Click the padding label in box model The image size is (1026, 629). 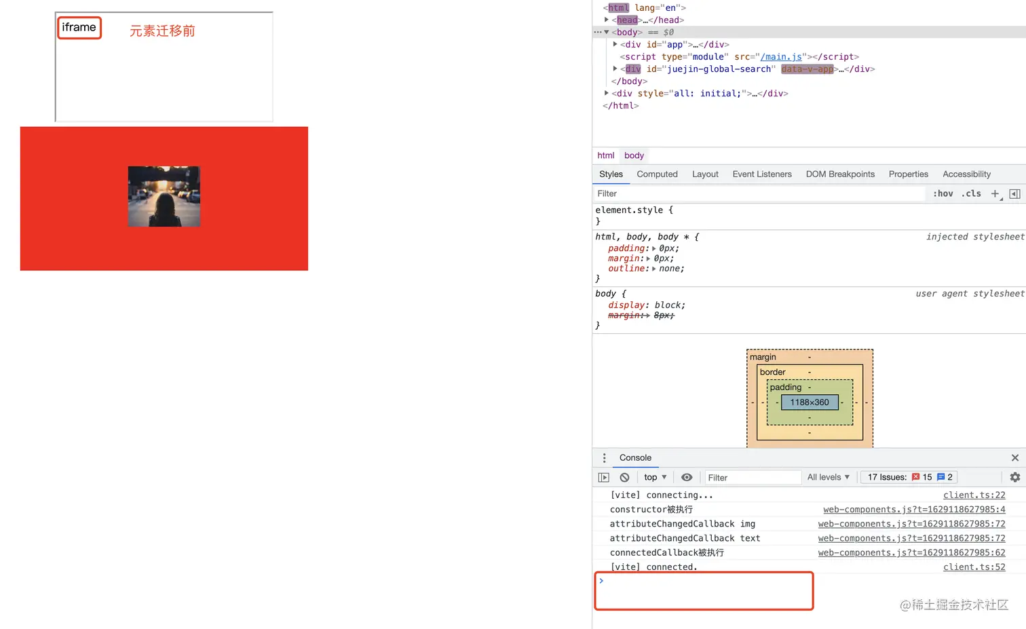(x=786, y=387)
